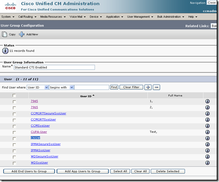
Task: Open info icon for CCMQRTSysUser row
Action: point(208,120)
